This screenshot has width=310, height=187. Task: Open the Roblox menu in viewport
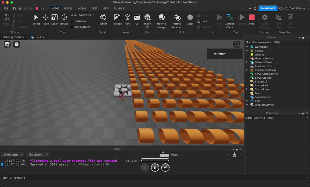click(x=7, y=44)
